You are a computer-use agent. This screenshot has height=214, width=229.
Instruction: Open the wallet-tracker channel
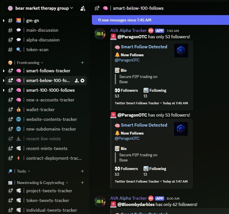point(46,110)
